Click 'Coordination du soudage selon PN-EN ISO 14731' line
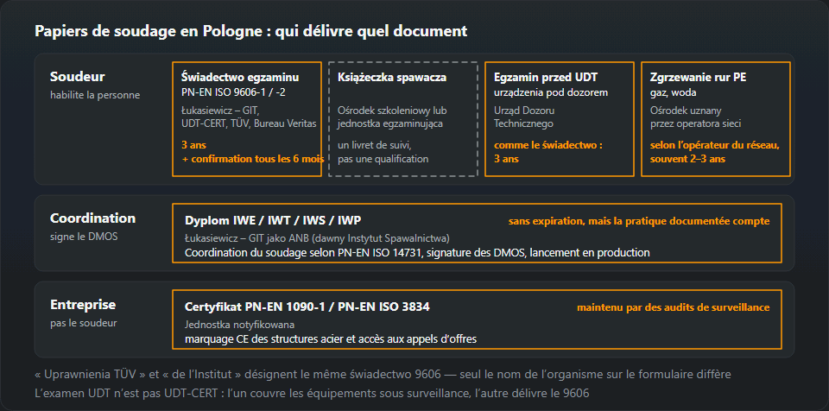 (417, 252)
